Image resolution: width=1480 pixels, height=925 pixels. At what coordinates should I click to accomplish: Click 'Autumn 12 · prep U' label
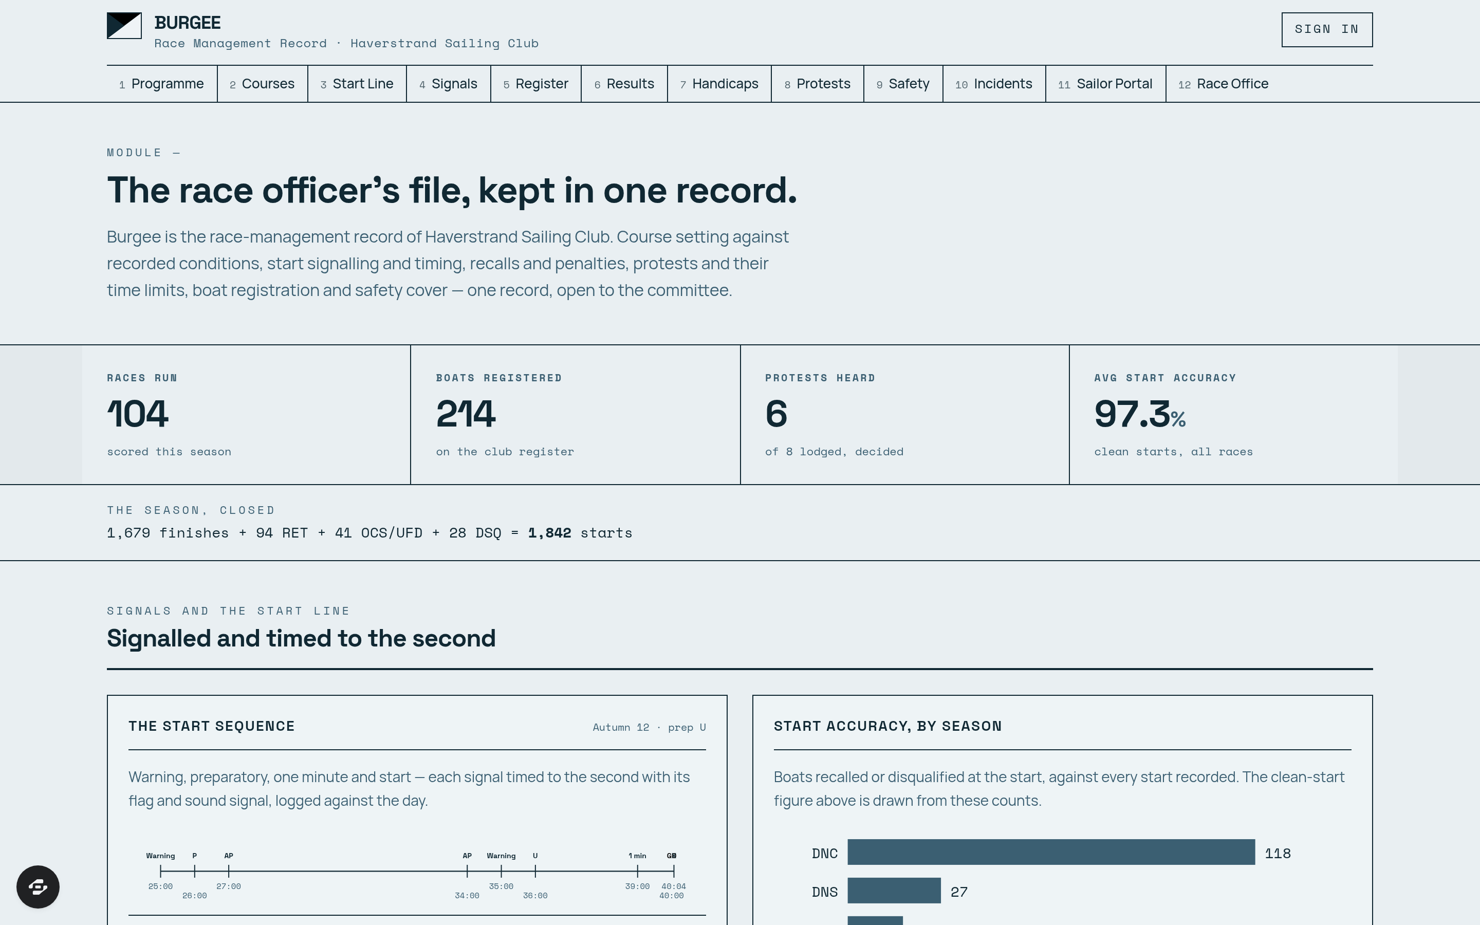tap(649, 727)
